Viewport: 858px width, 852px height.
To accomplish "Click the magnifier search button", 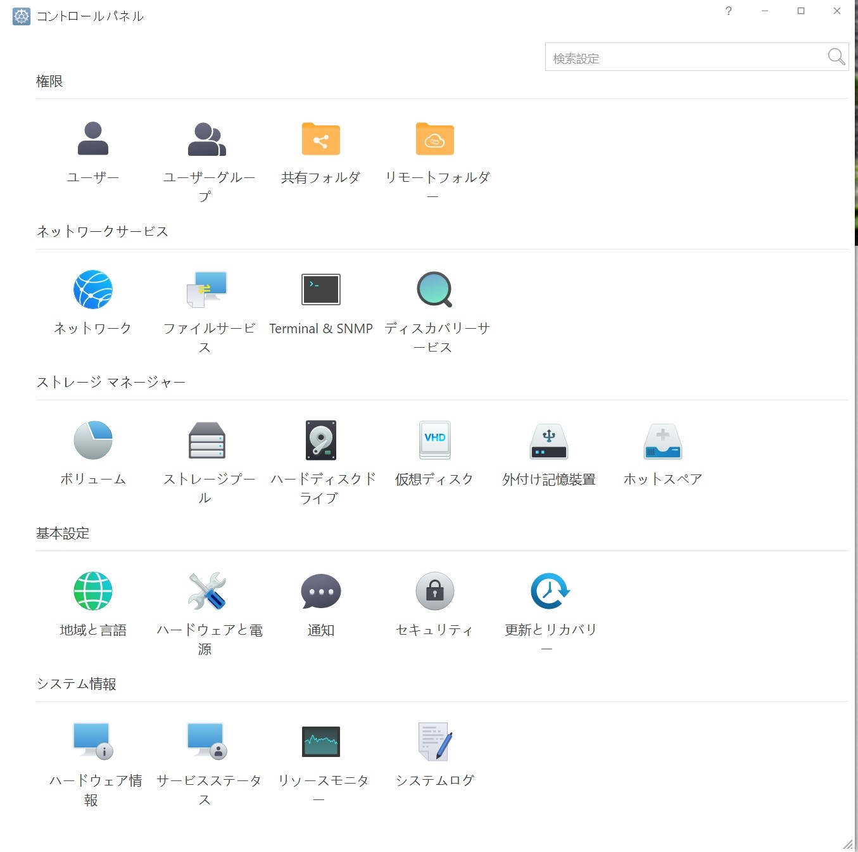I will pyautogui.click(x=836, y=57).
